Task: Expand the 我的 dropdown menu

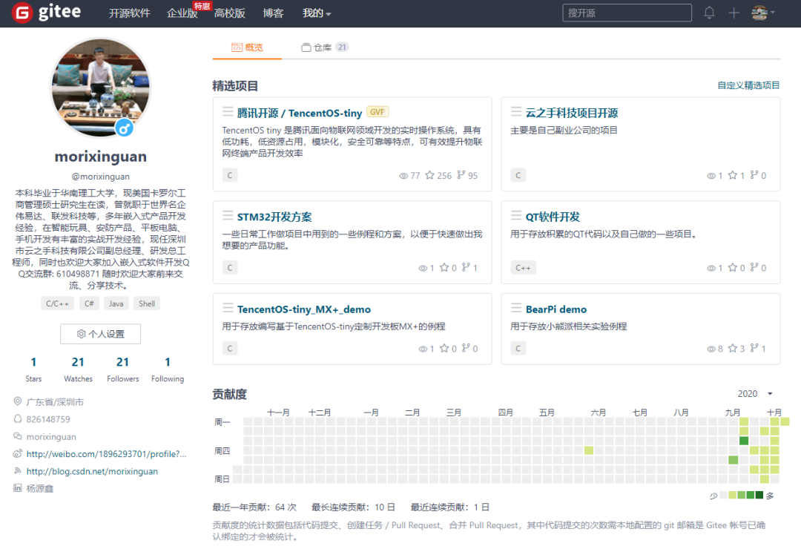Action: (x=316, y=13)
